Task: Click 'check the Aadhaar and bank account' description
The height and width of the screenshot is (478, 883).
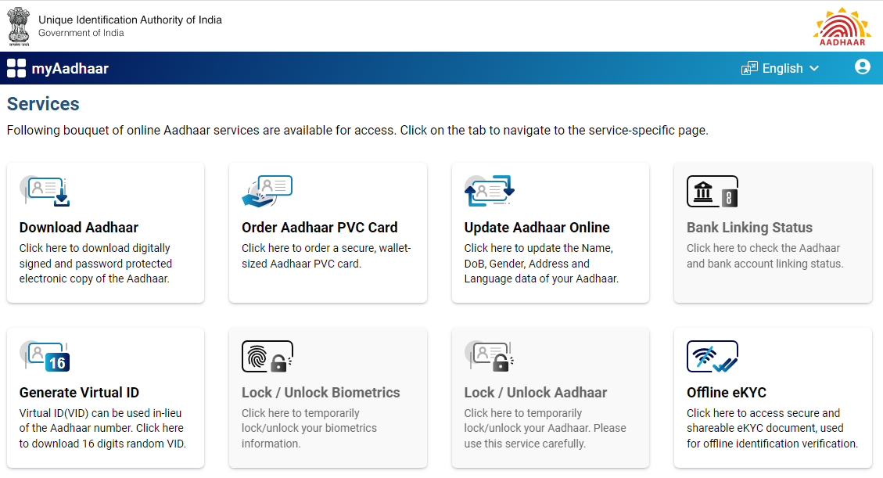Action: [765, 256]
